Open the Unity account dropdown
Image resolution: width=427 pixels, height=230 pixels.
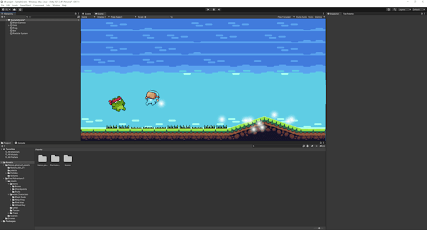[6, 9]
